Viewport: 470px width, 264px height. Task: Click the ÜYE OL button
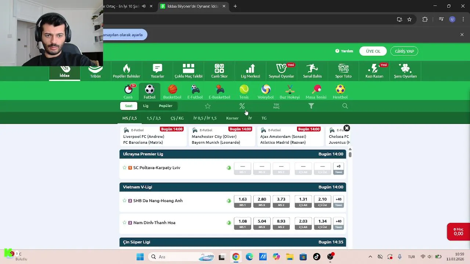pyautogui.click(x=373, y=51)
